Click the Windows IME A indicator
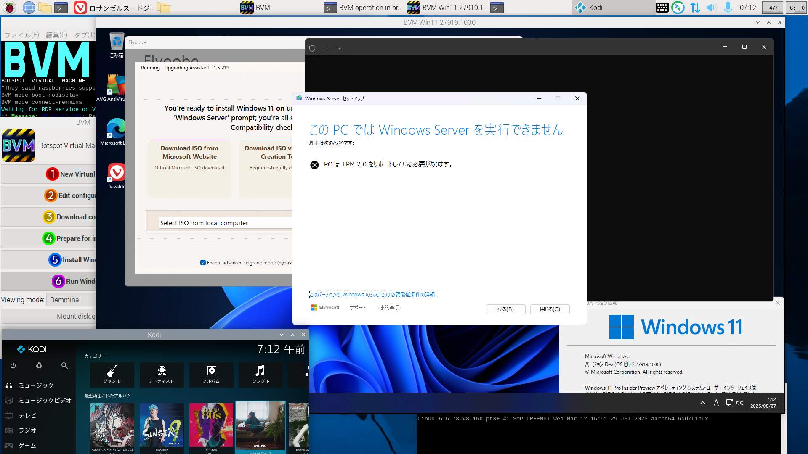 [x=716, y=403]
